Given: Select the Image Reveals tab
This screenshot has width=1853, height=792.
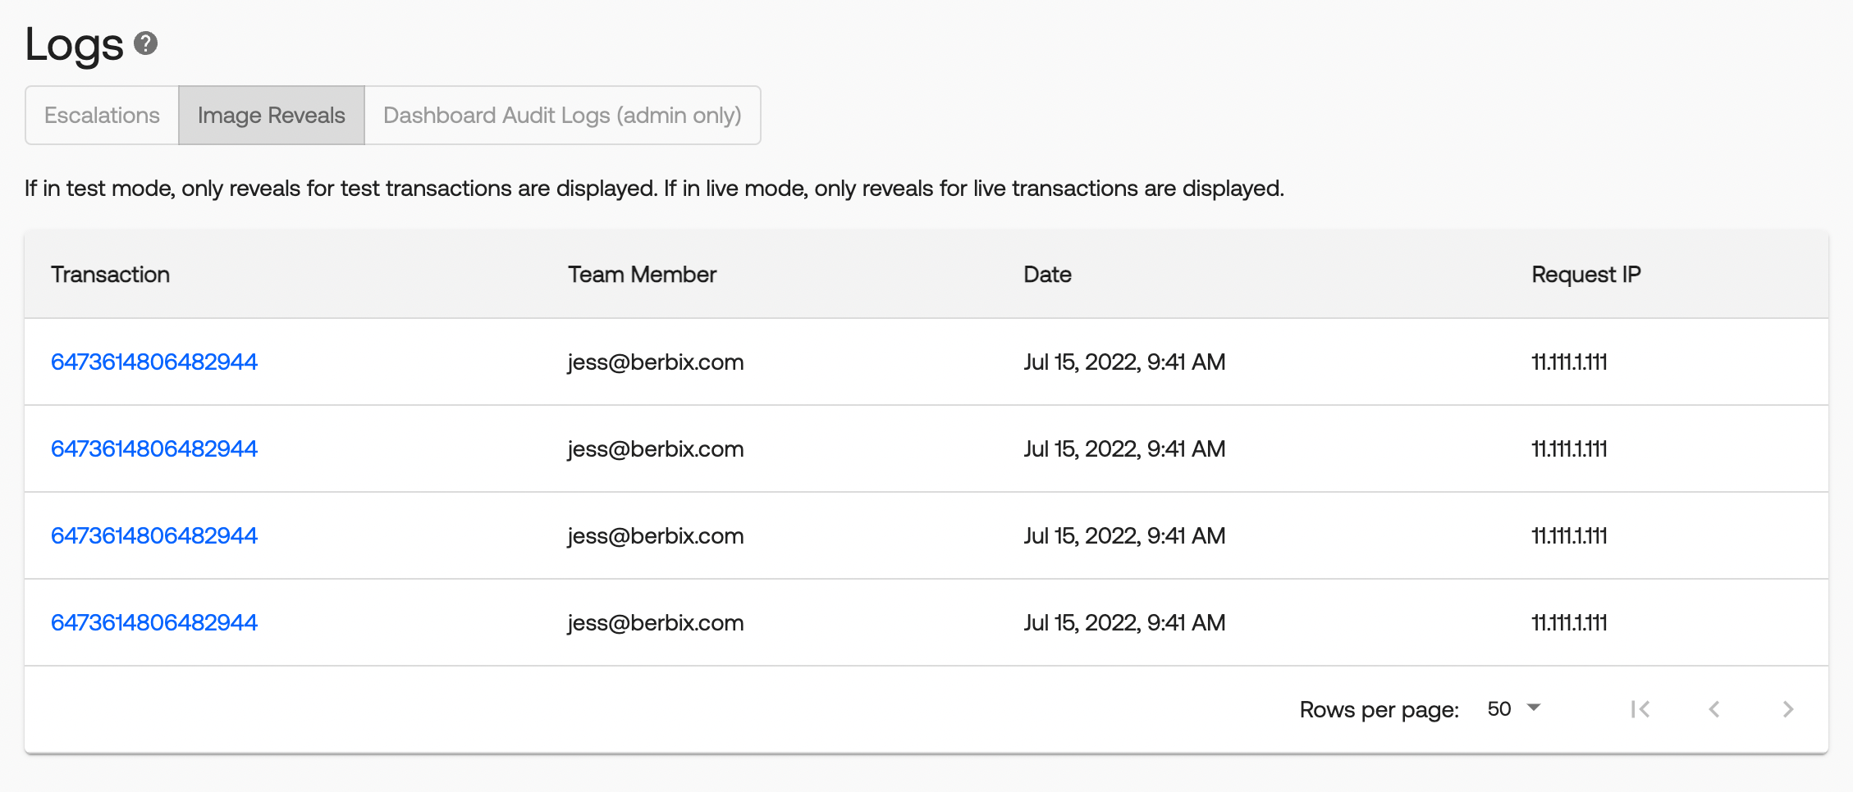Looking at the screenshot, I should pos(272,116).
